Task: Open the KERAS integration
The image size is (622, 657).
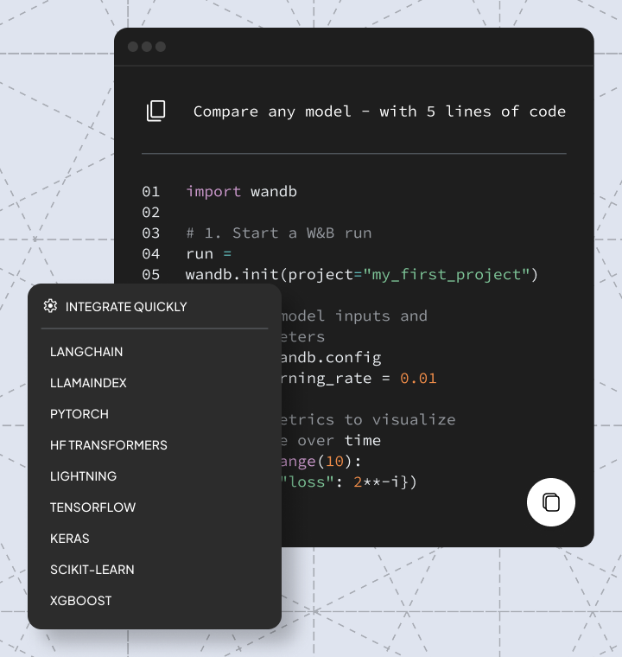Action: point(69,539)
